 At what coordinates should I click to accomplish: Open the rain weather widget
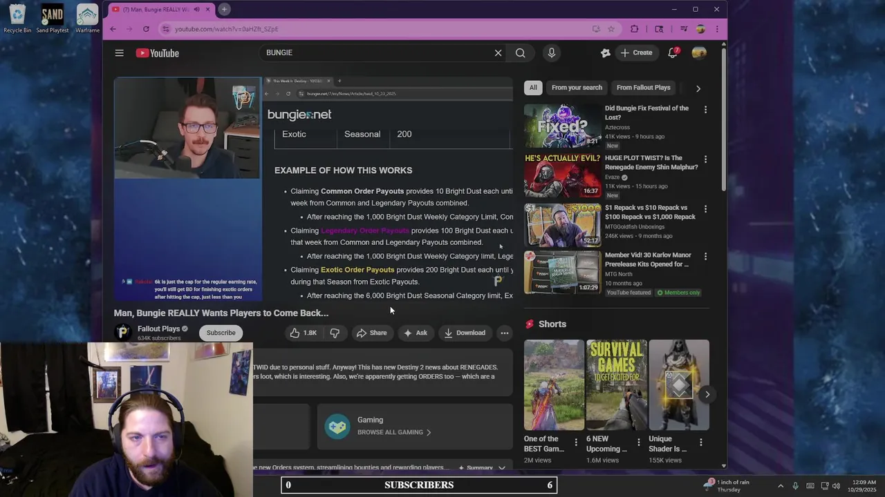point(727,485)
